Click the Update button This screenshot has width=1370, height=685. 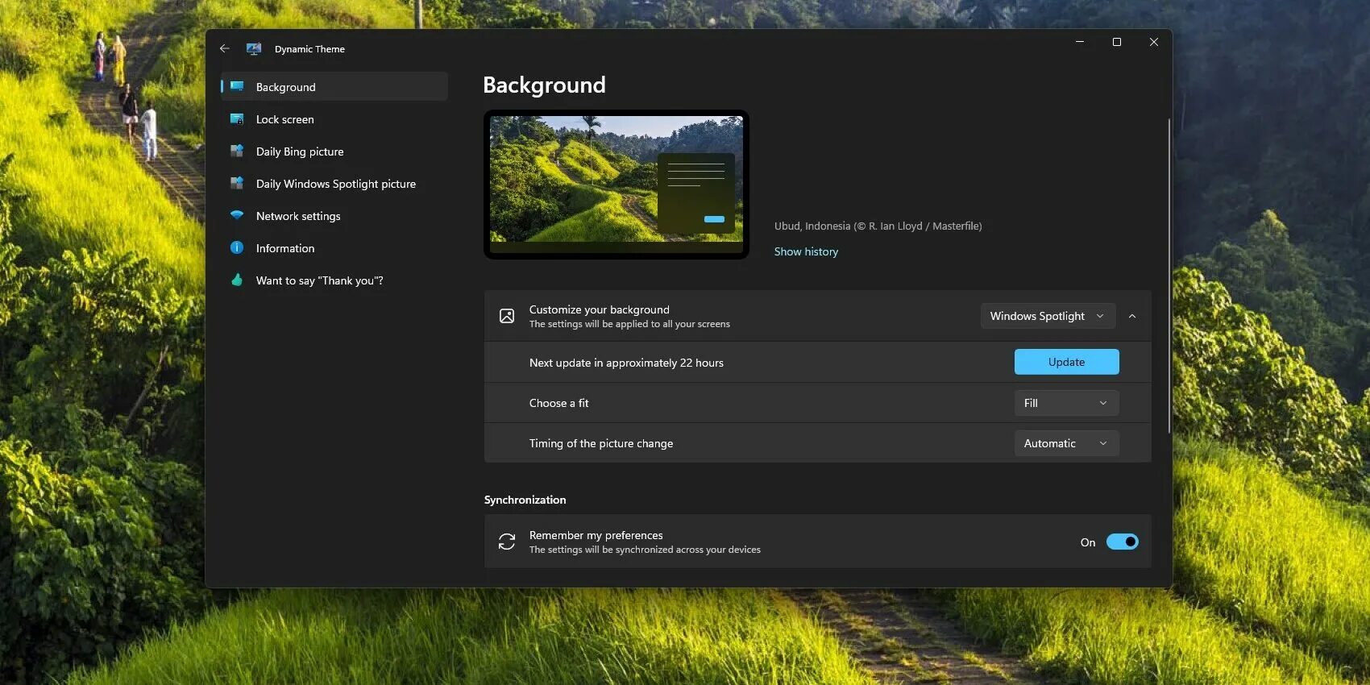pos(1066,362)
